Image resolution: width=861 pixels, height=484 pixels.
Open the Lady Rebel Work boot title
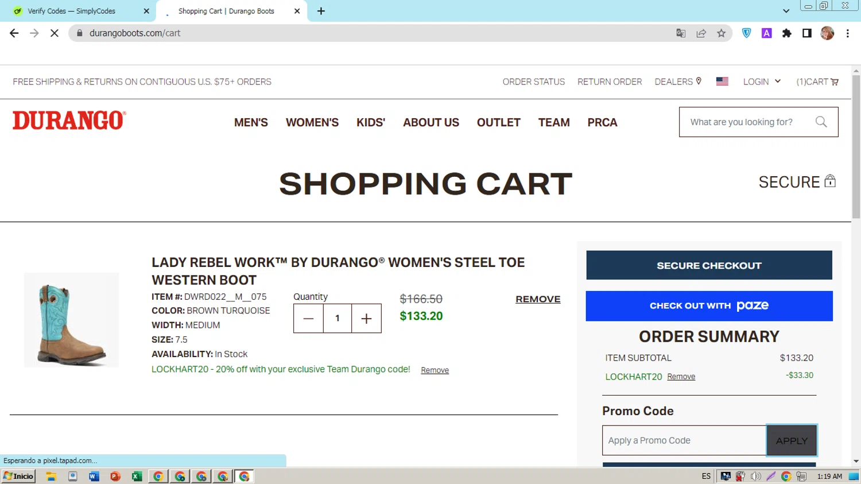point(338,271)
